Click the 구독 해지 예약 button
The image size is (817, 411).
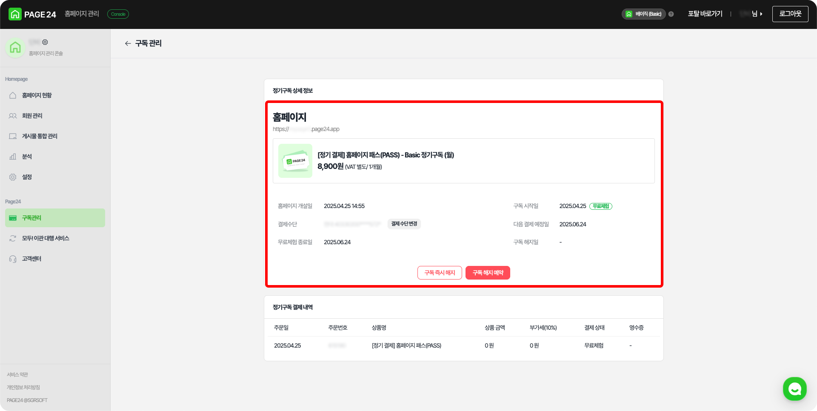[x=488, y=273]
